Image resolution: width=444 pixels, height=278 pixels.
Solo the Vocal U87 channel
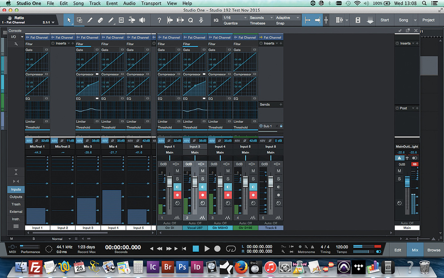(x=202, y=179)
